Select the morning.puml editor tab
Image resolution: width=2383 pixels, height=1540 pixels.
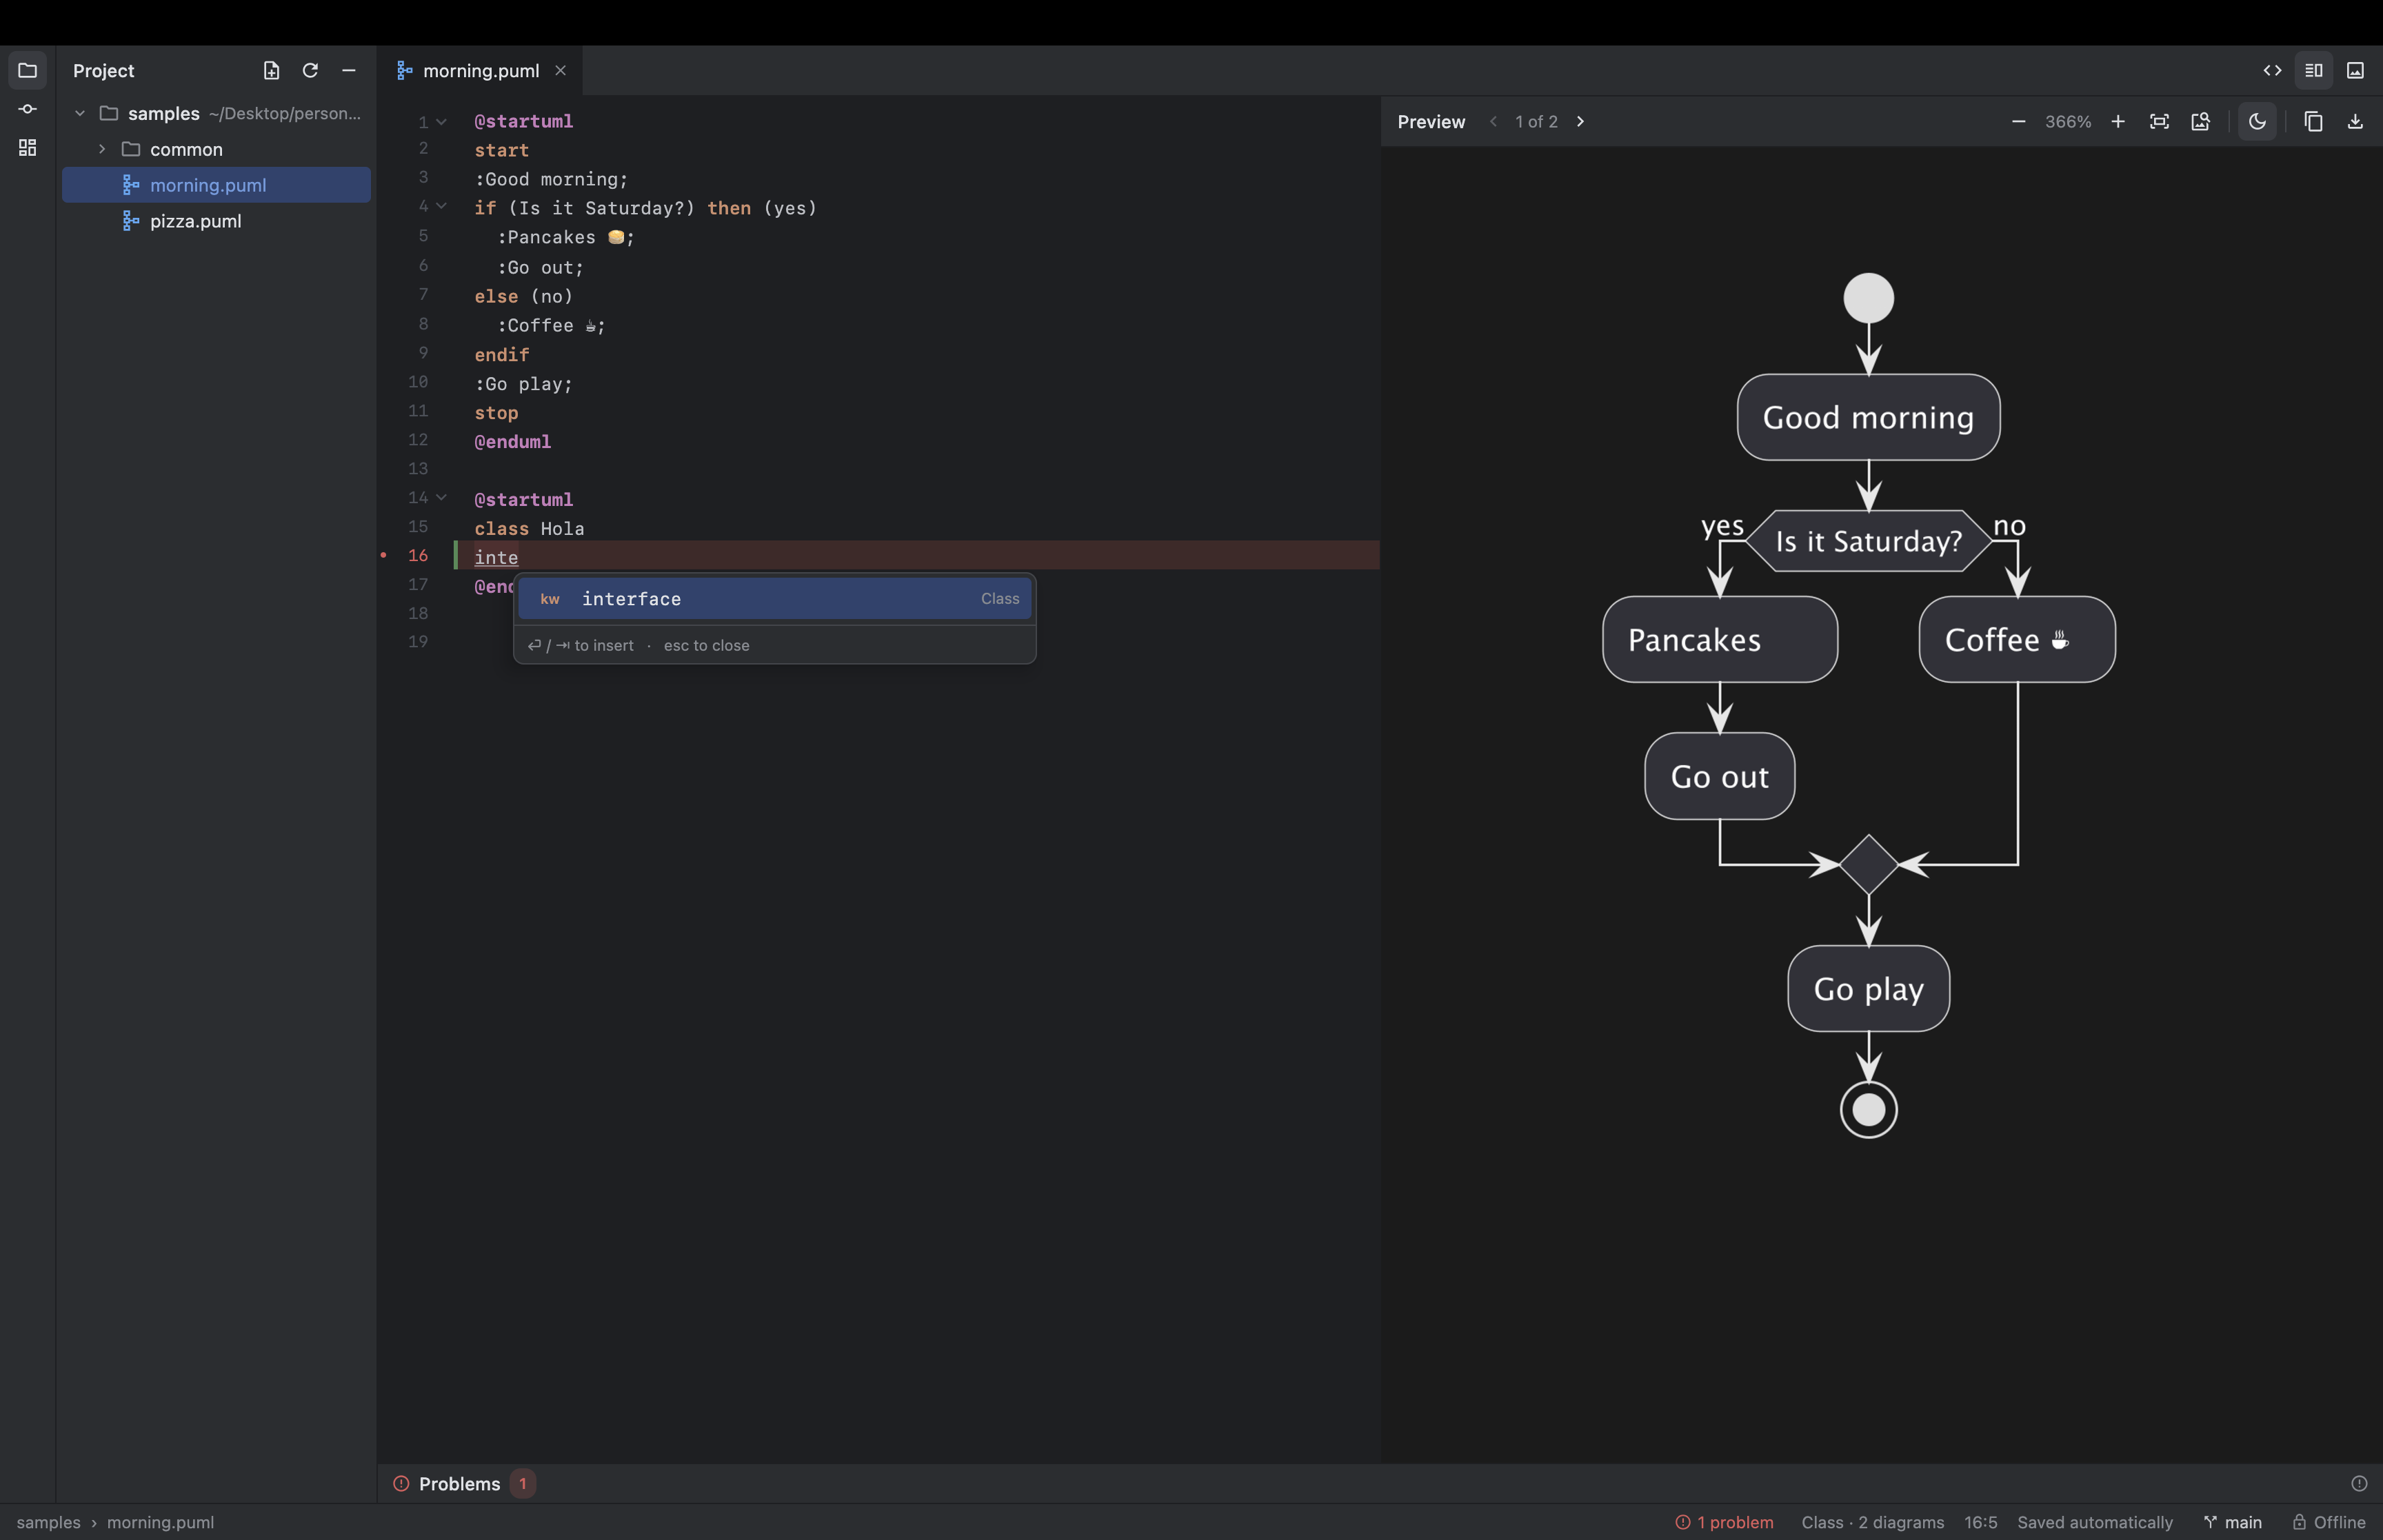click(480, 70)
